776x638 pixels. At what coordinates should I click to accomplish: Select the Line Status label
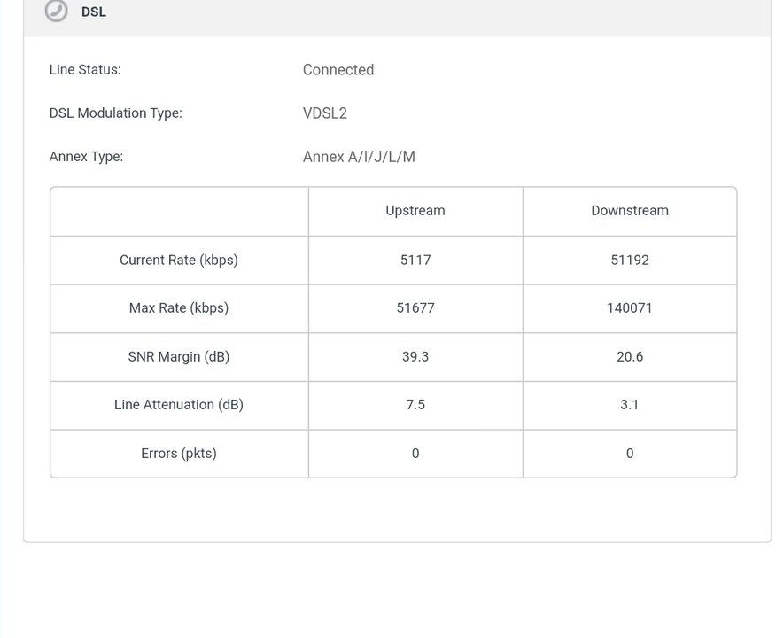85,69
